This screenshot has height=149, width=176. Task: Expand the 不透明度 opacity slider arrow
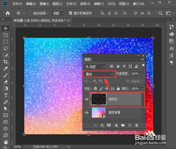pos(142,74)
